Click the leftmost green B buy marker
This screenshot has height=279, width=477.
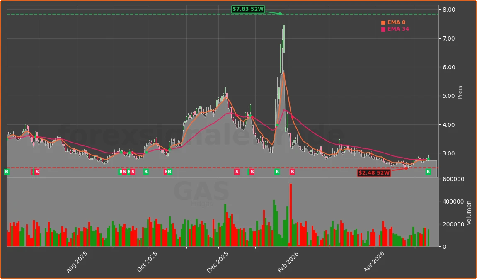pos(7,172)
